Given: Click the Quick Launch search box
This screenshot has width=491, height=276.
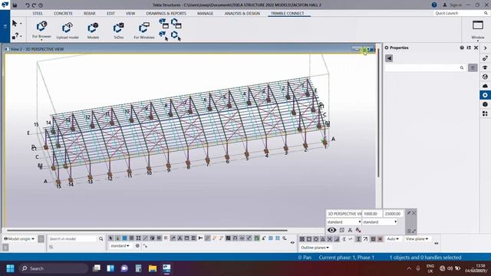Looking at the screenshot, I should pos(461,13).
